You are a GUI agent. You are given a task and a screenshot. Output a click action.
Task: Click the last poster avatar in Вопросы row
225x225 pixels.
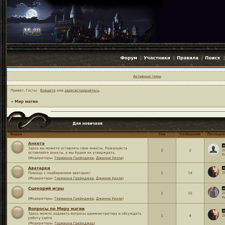point(213,215)
